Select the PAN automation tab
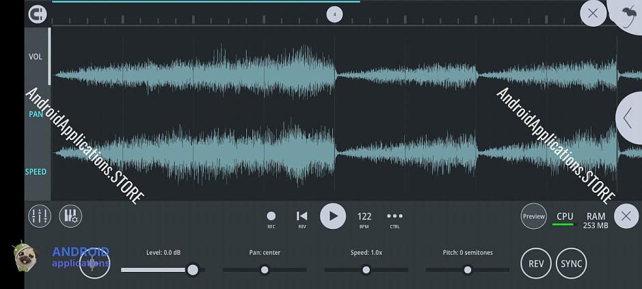This screenshot has width=642, height=289. point(36,114)
